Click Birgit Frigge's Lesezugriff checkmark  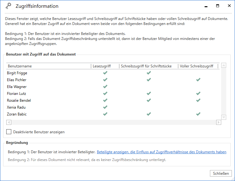pyautogui.click(x=105, y=73)
